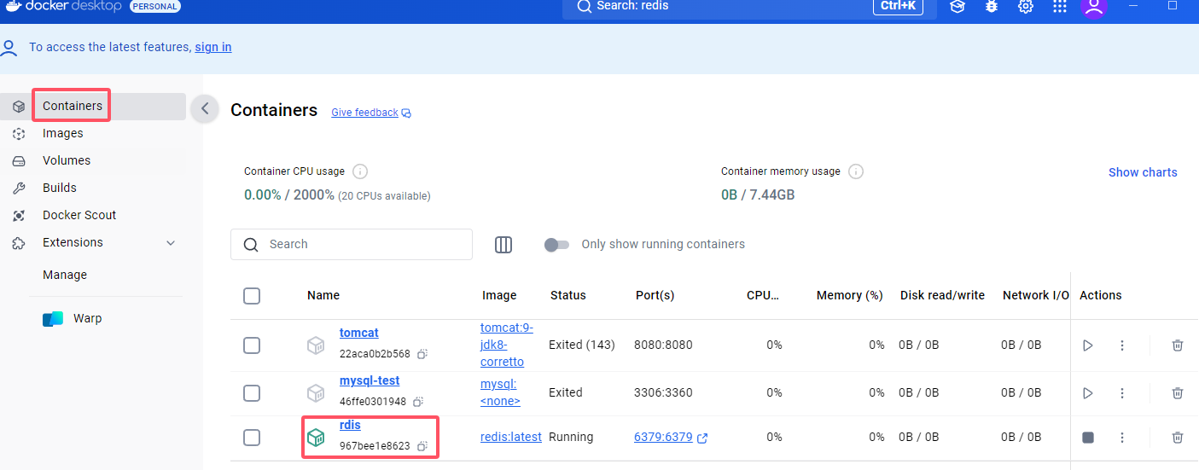Click the manage columns icon
Screen dimensions: 1199x470
[x=503, y=245]
